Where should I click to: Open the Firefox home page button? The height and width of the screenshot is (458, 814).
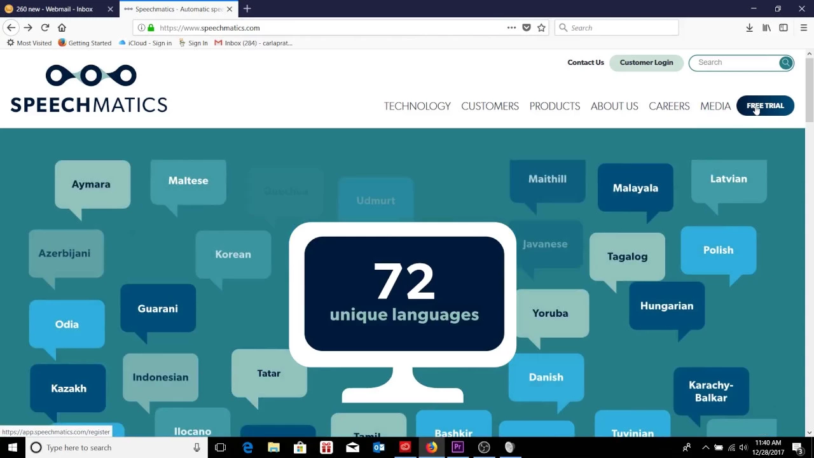pos(62,28)
